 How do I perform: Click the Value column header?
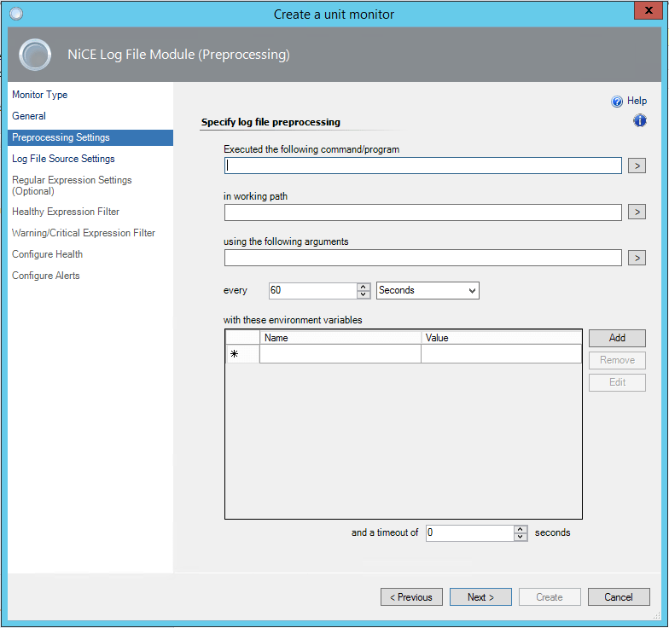tap(501, 338)
